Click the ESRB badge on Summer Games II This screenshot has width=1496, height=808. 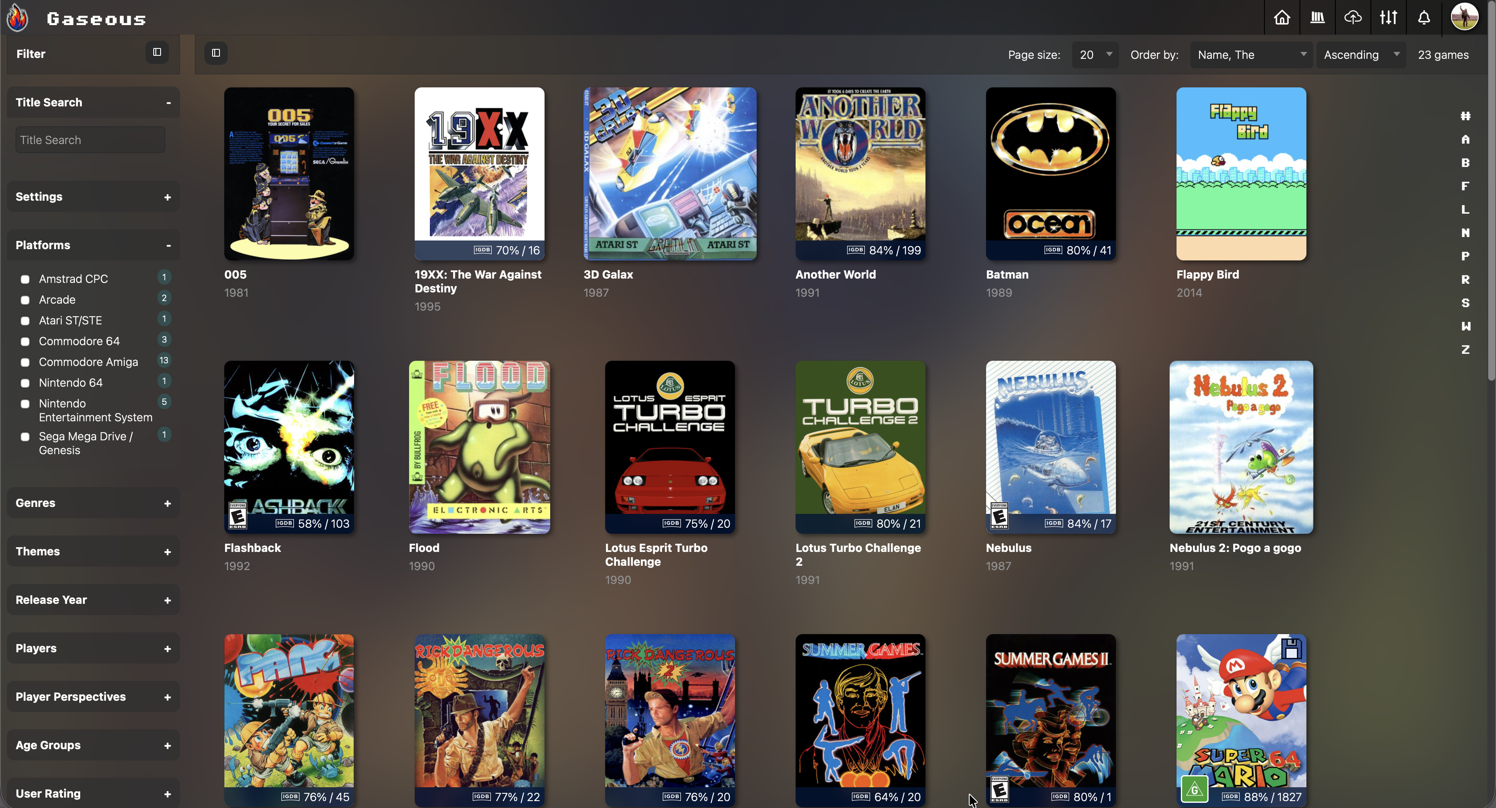(x=999, y=789)
